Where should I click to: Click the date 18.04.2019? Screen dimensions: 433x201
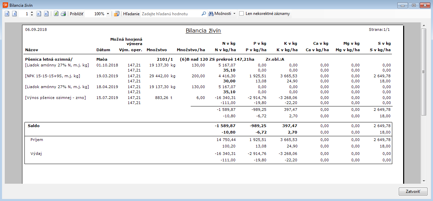point(107,87)
